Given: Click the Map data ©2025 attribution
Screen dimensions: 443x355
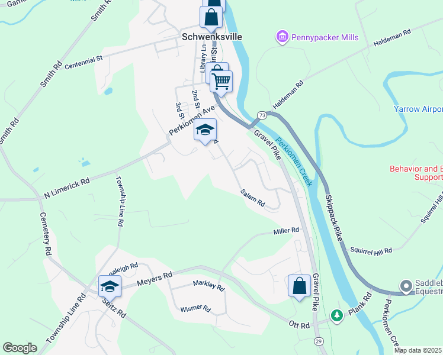Looking at the screenshot, I should point(418,350).
